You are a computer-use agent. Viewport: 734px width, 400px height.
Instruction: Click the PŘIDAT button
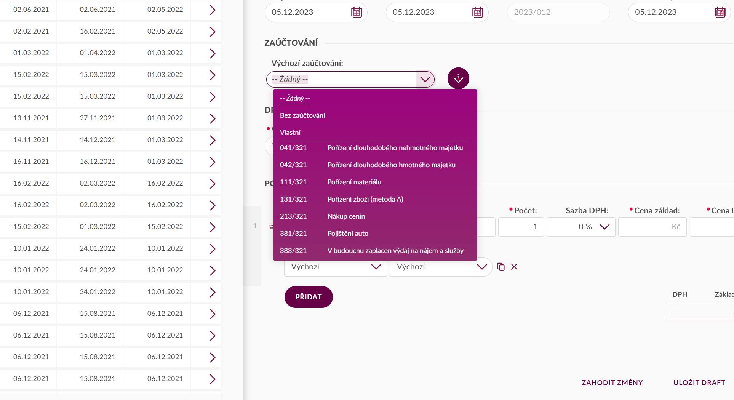click(309, 297)
